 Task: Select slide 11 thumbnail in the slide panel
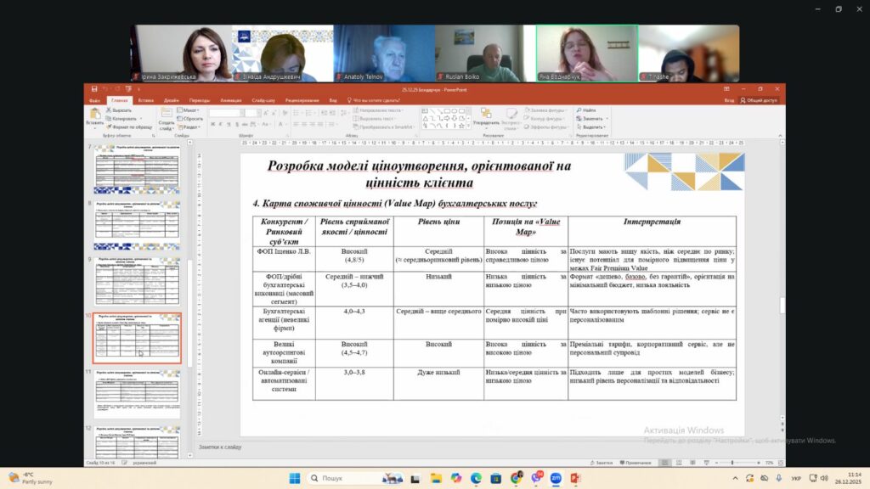pos(136,395)
